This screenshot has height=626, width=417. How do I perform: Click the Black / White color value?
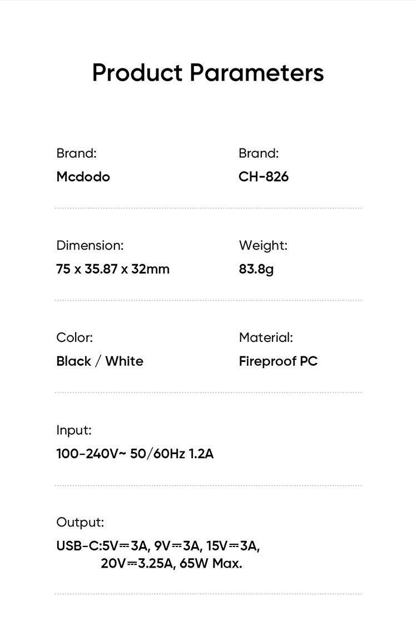(x=100, y=361)
